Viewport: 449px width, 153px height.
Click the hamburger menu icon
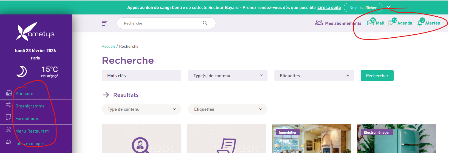(x=104, y=23)
